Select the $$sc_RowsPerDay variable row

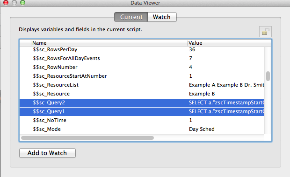(142, 49)
